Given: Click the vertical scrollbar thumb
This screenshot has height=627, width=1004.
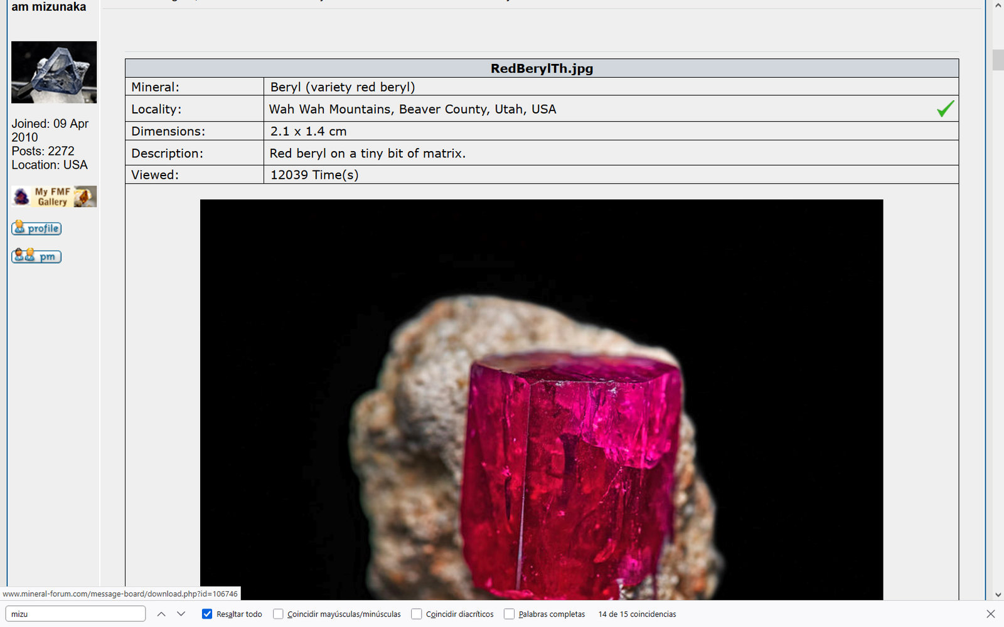Looking at the screenshot, I should click(998, 60).
